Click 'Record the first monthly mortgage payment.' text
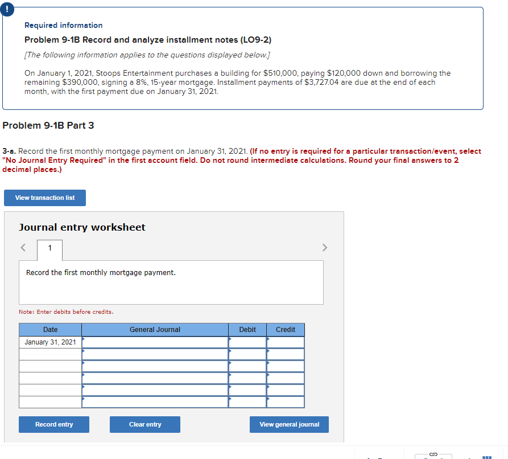 [x=101, y=272]
